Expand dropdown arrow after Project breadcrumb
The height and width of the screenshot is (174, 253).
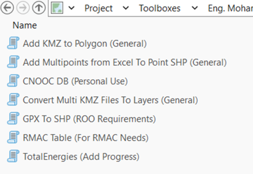click(126, 8)
